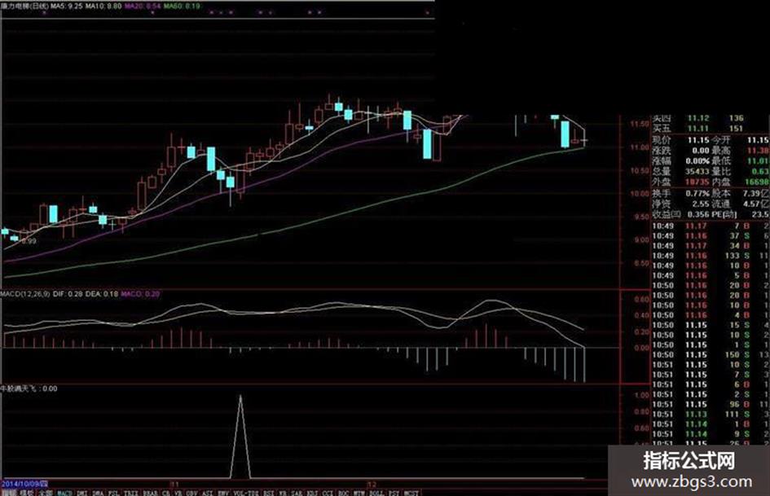
Task: Open the 全部 tab in bottom bar
Action: click(45, 493)
